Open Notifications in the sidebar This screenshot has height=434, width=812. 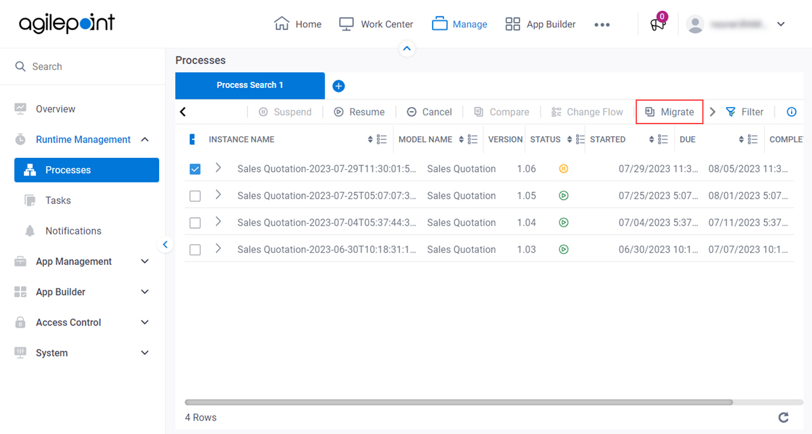coord(73,231)
